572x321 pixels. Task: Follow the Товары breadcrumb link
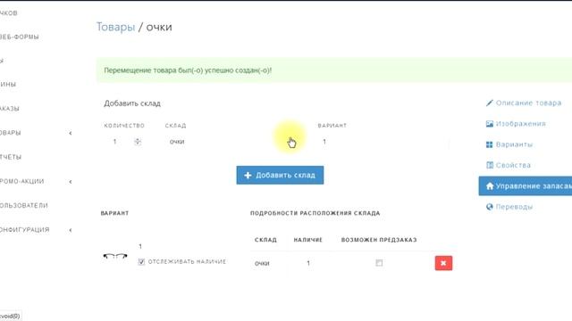coord(115,27)
